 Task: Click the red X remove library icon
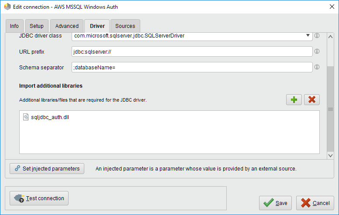pyautogui.click(x=311, y=99)
